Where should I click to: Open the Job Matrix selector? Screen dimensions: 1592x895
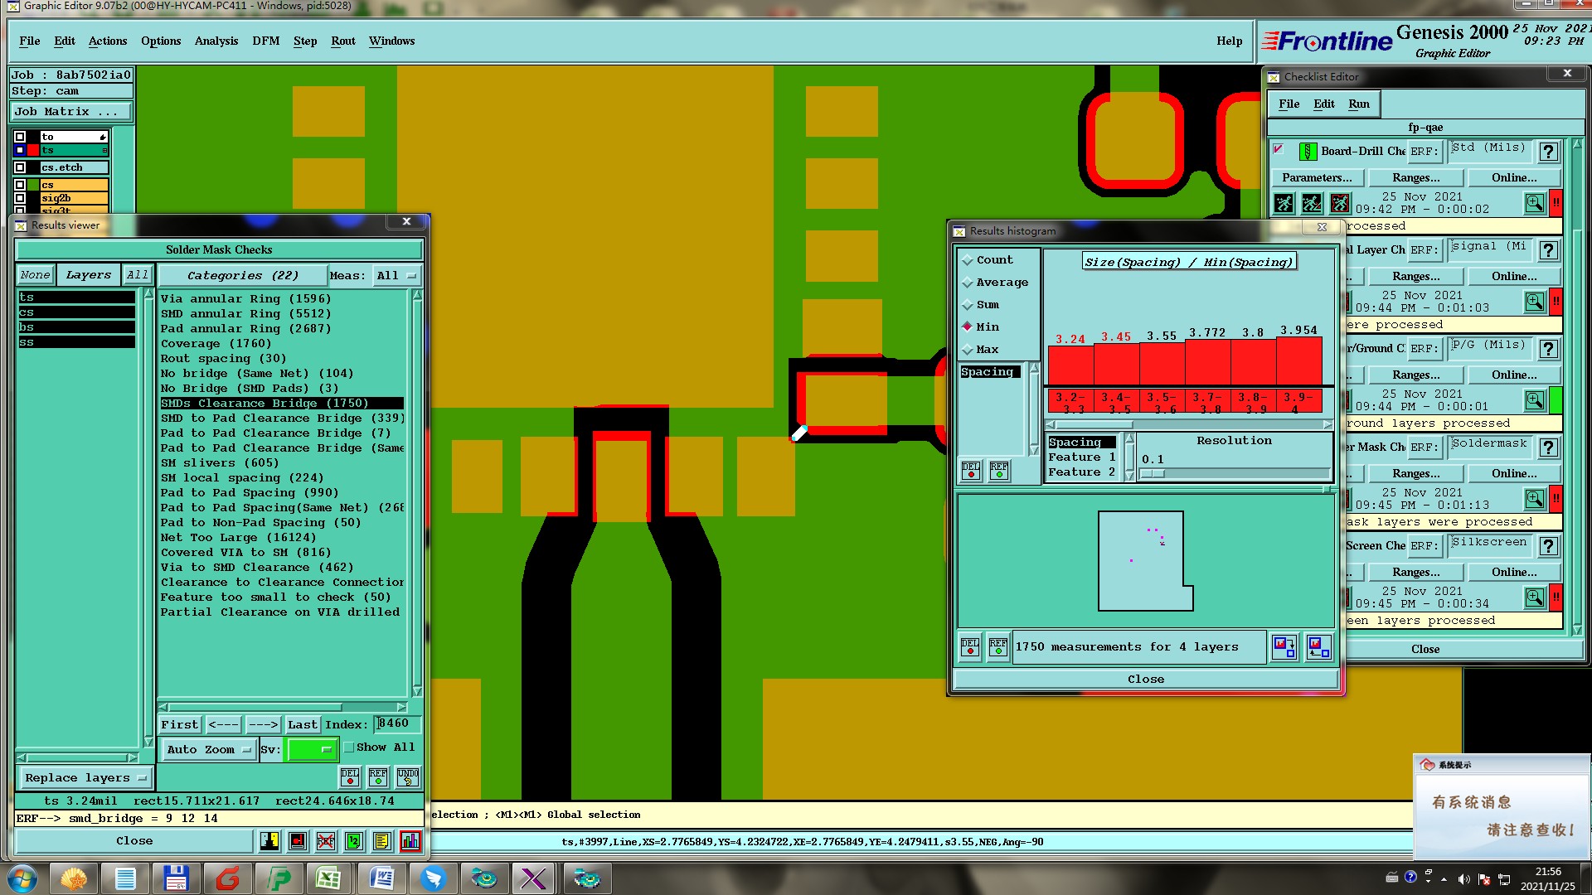tap(70, 111)
